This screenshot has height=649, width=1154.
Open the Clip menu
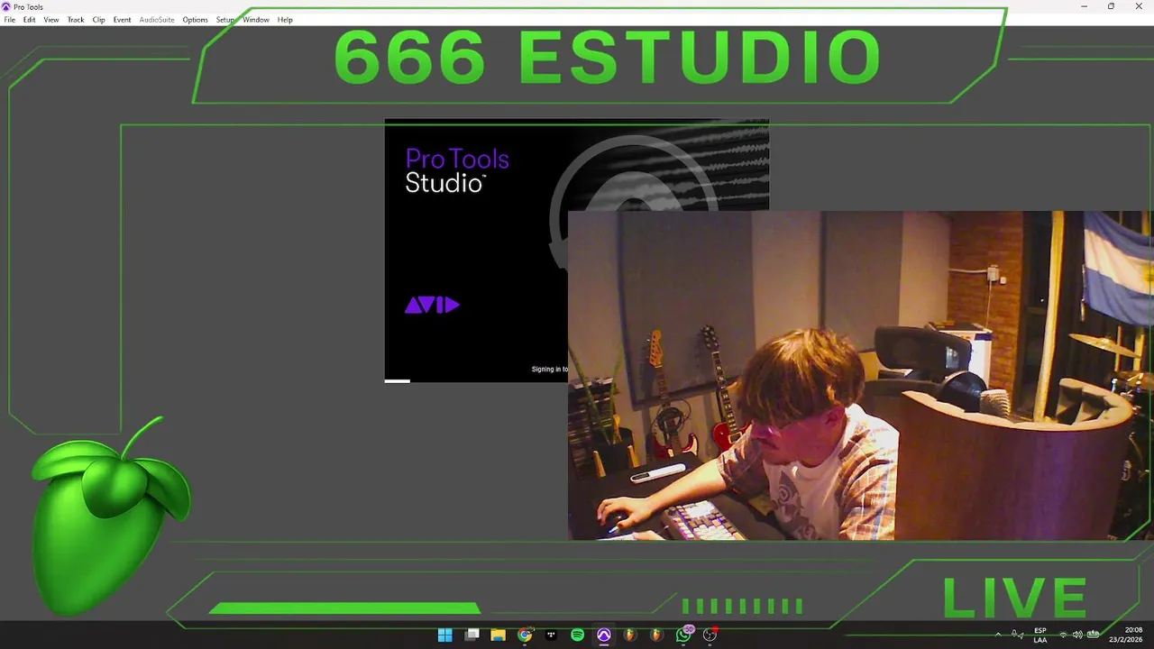[99, 20]
